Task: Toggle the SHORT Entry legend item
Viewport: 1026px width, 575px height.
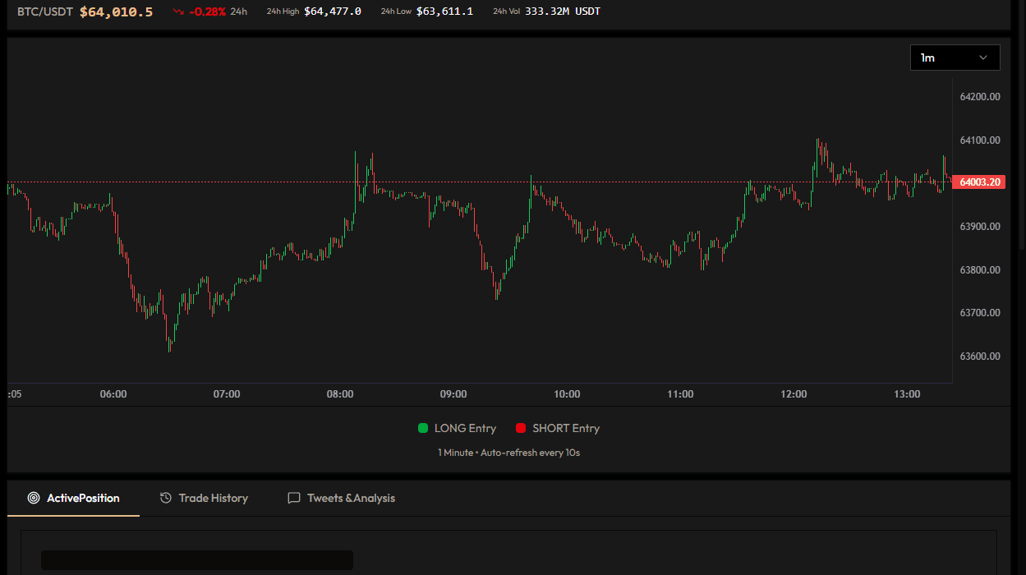Action: click(558, 428)
